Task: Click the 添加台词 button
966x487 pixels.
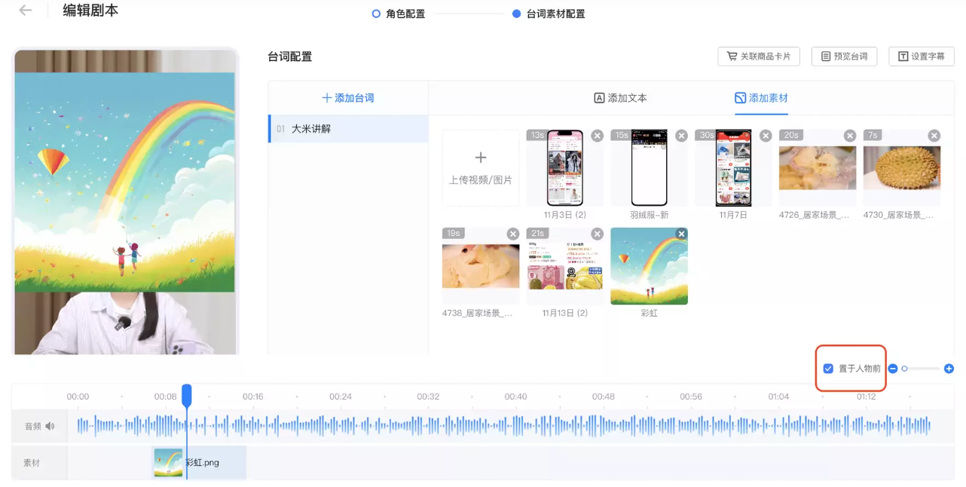Action: coord(347,99)
